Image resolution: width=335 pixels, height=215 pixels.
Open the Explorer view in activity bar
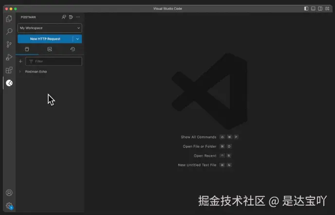(9, 19)
